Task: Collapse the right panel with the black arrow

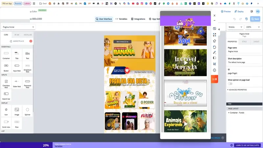Action: [219, 29]
